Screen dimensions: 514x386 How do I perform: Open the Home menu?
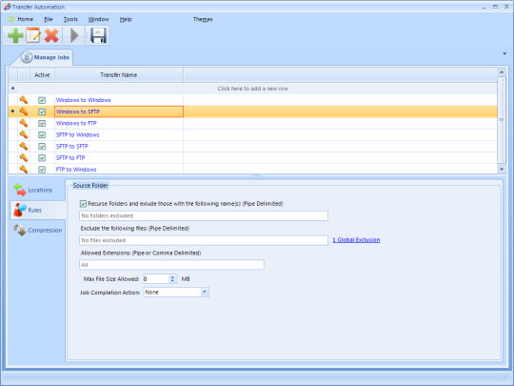pyautogui.click(x=26, y=19)
